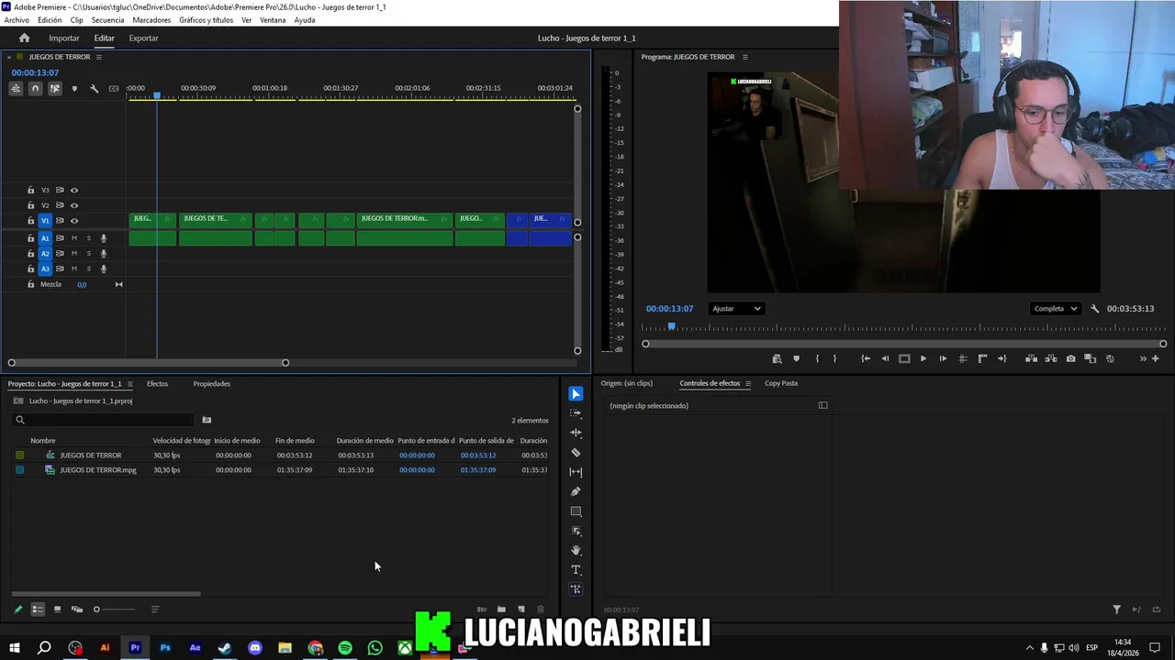The width and height of the screenshot is (1175, 660).
Task: Click the thumbnail zoom slider in Project panel
Action: tap(114, 610)
